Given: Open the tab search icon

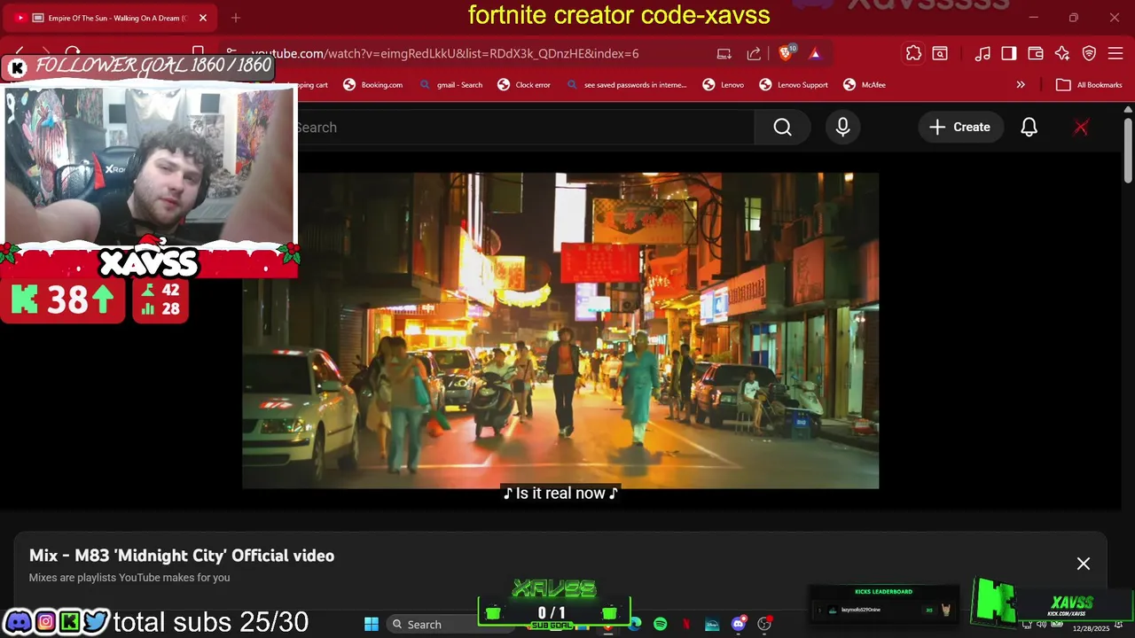Looking at the screenshot, I should [x=940, y=53].
